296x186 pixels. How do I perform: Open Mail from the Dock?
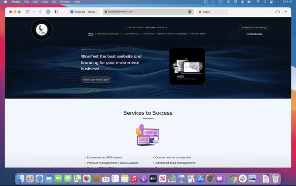(49, 179)
